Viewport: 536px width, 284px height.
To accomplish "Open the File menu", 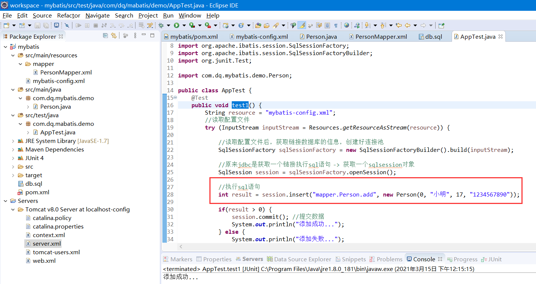I will coord(7,15).
